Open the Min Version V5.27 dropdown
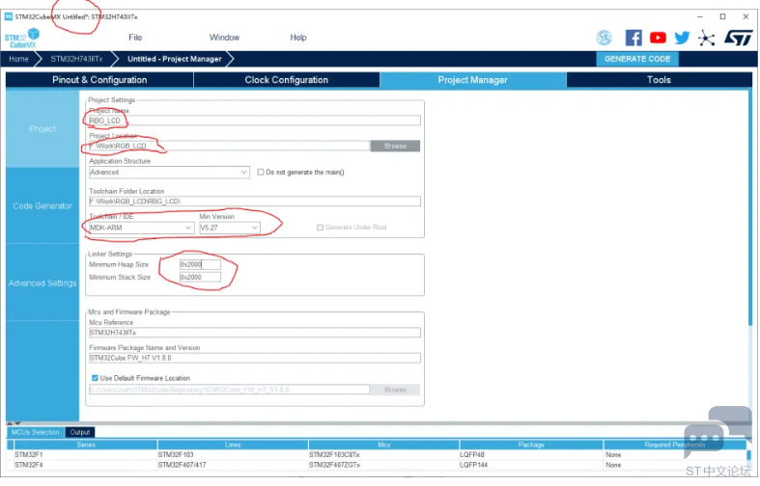The width and height of the screenshot is (760, 486). click(230, 228)
